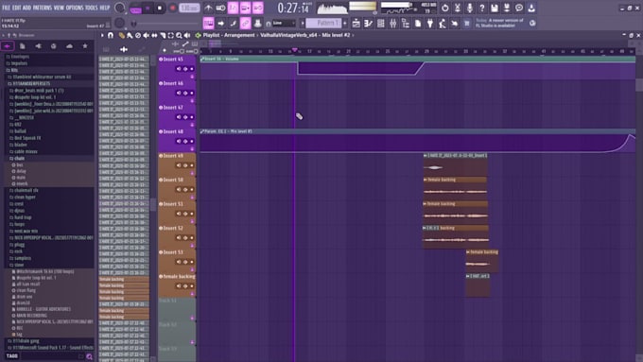This screenshot has width=643, height=362.
Task: Open the Line snap dropdown
Action: (x=284, y=24)
